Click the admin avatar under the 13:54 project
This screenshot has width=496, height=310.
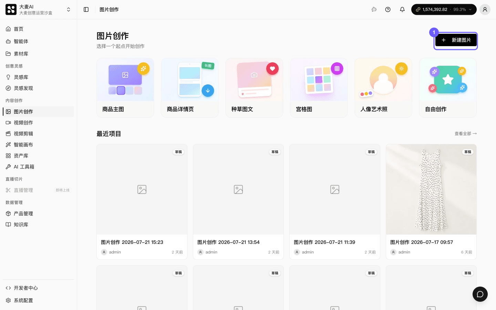pos(200,252)
